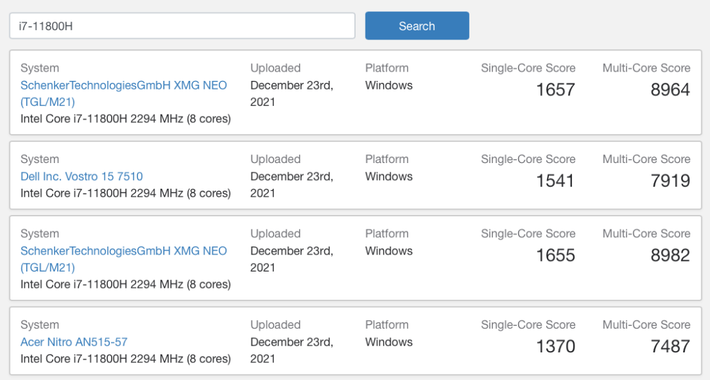Open the XMG NEO result scoring 8964
This screenshot has height=380, width=710.
124,85
